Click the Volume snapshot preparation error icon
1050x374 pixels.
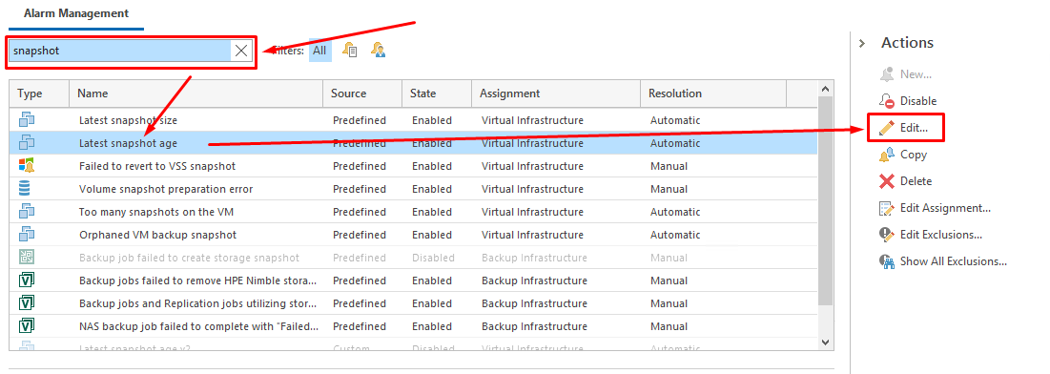pyautogui.click(x=26, y=188)
